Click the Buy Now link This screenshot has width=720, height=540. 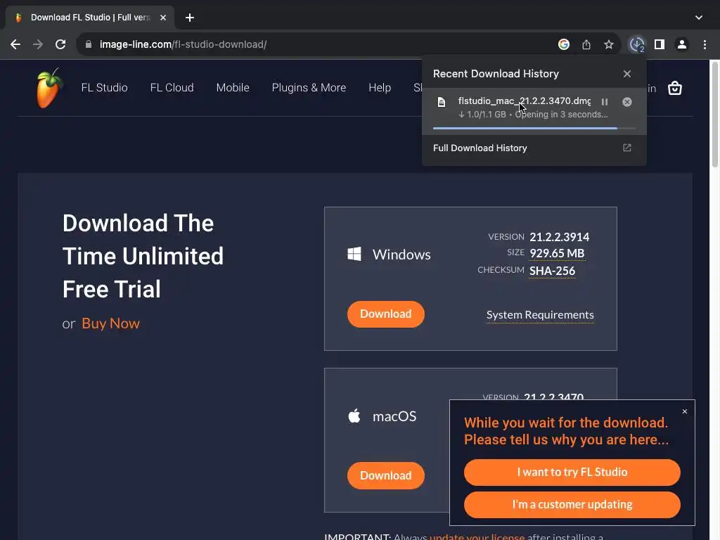tap(110, 323)
